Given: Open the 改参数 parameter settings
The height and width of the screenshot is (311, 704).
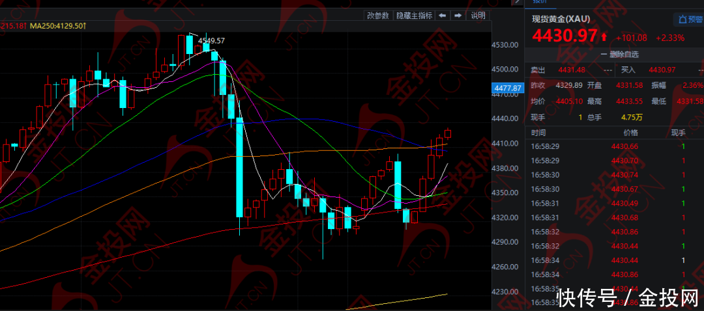Looking at the screenshot, I should coord(377,16).
